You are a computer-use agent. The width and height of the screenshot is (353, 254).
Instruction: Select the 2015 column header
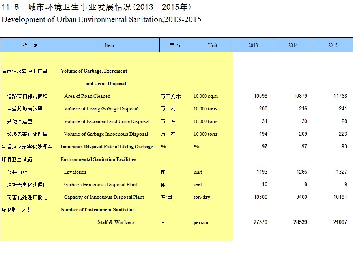[333, 45]
